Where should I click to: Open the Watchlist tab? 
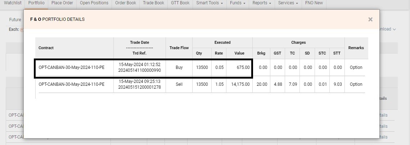click(x=13, y=3)
